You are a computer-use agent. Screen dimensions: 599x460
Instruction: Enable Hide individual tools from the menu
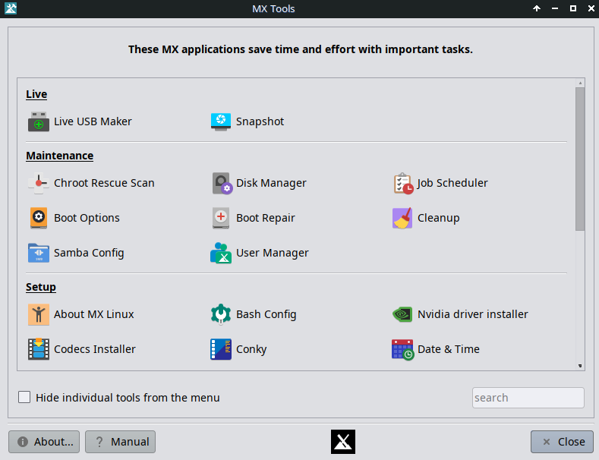24,397
